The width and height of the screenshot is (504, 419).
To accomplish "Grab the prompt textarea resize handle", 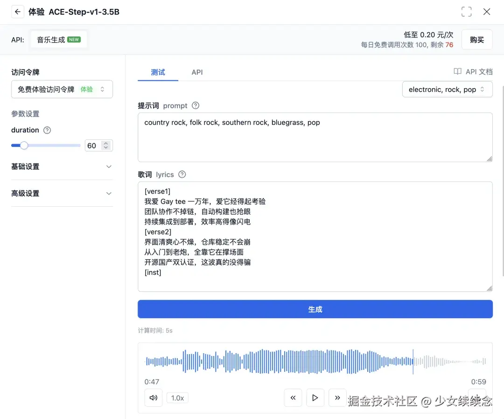I will click(x=489, y=159).
